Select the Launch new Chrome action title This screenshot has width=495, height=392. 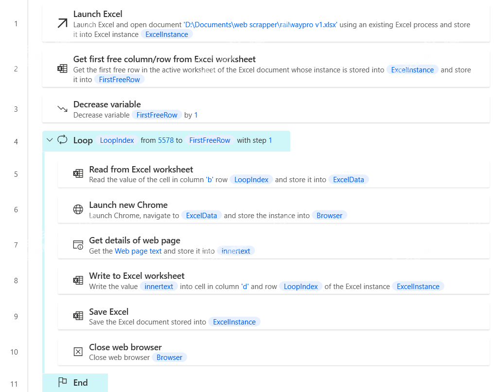128,205
